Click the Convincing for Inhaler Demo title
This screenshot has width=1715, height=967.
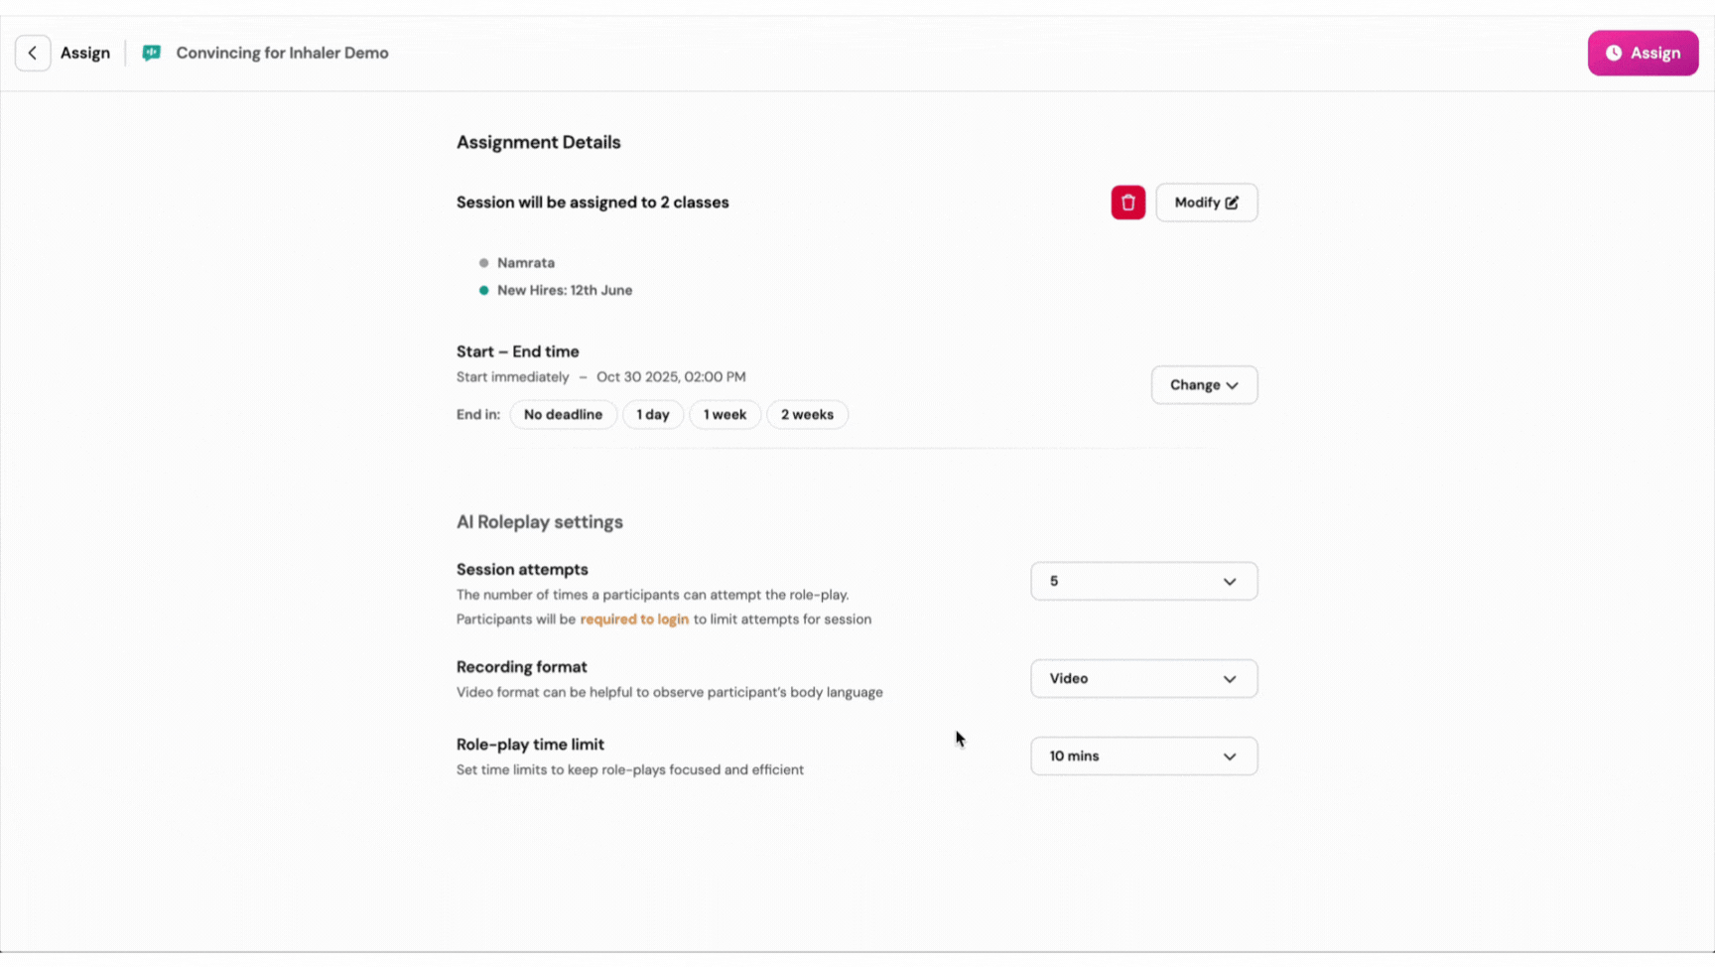[282, 54]
